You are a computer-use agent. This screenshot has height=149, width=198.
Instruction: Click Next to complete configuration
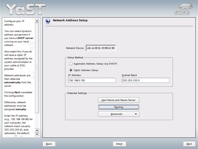coord(189,144)
